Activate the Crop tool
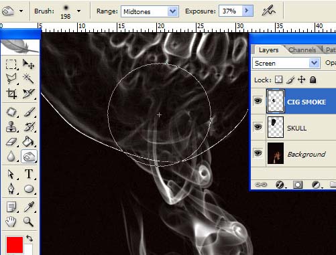Image resolution: width=336 pixels, height=255 pixels. coord(11,94)
